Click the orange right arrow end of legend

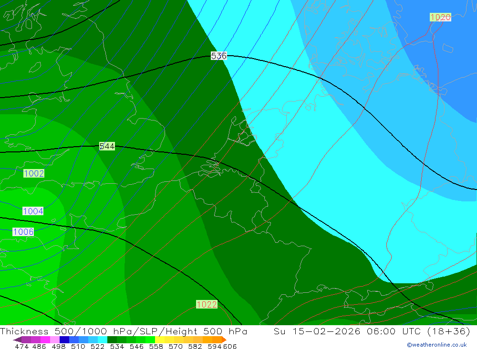[224, 339]
